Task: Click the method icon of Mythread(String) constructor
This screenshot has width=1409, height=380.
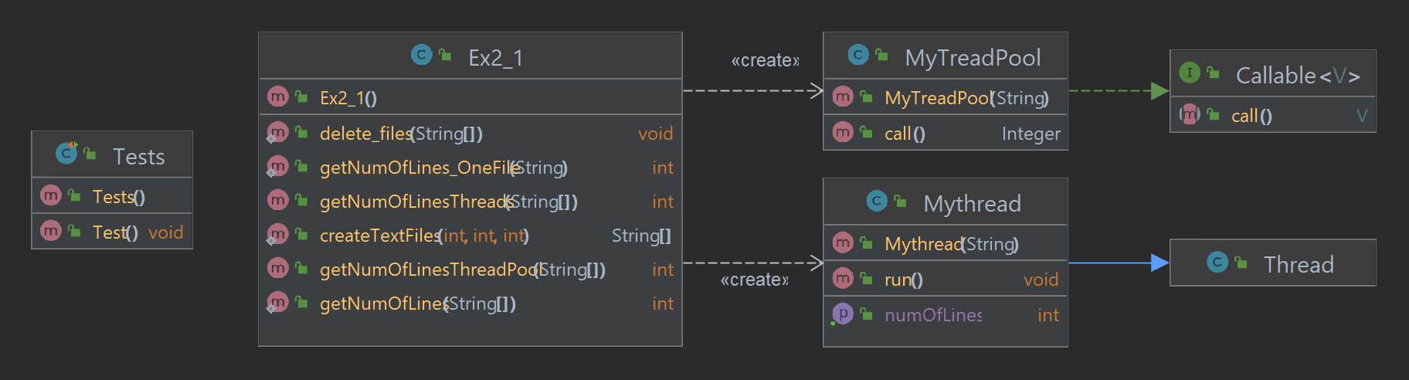Action: click(843, 243)
